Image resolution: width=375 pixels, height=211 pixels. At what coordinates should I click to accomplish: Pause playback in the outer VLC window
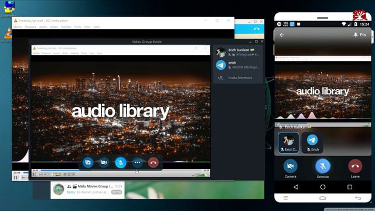point(16,178)
